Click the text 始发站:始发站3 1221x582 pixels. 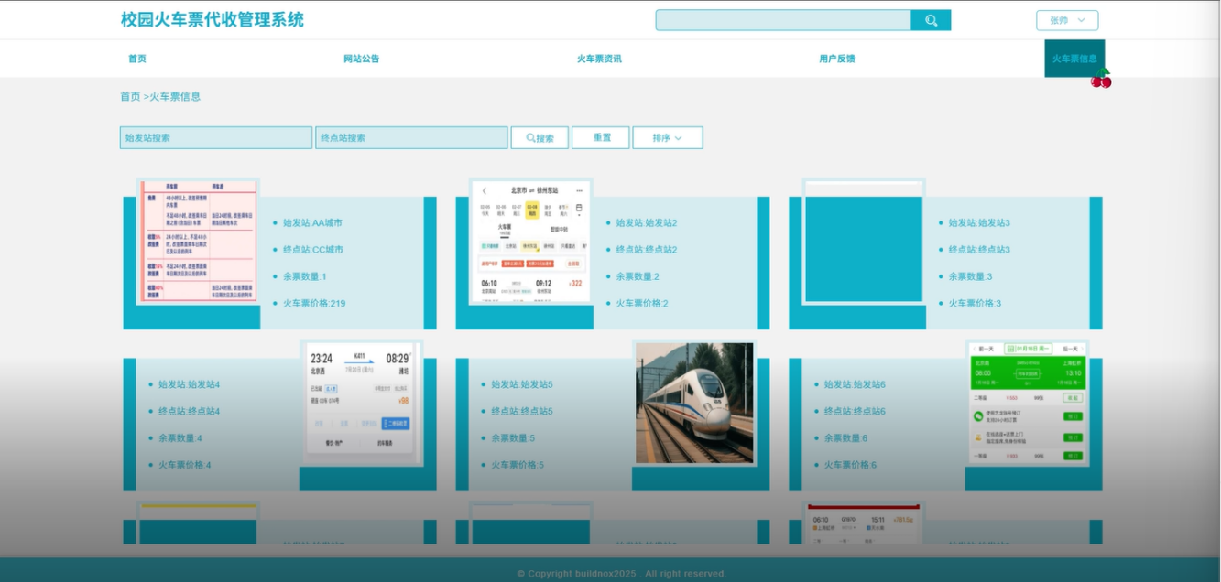click(x=979, y=223)
